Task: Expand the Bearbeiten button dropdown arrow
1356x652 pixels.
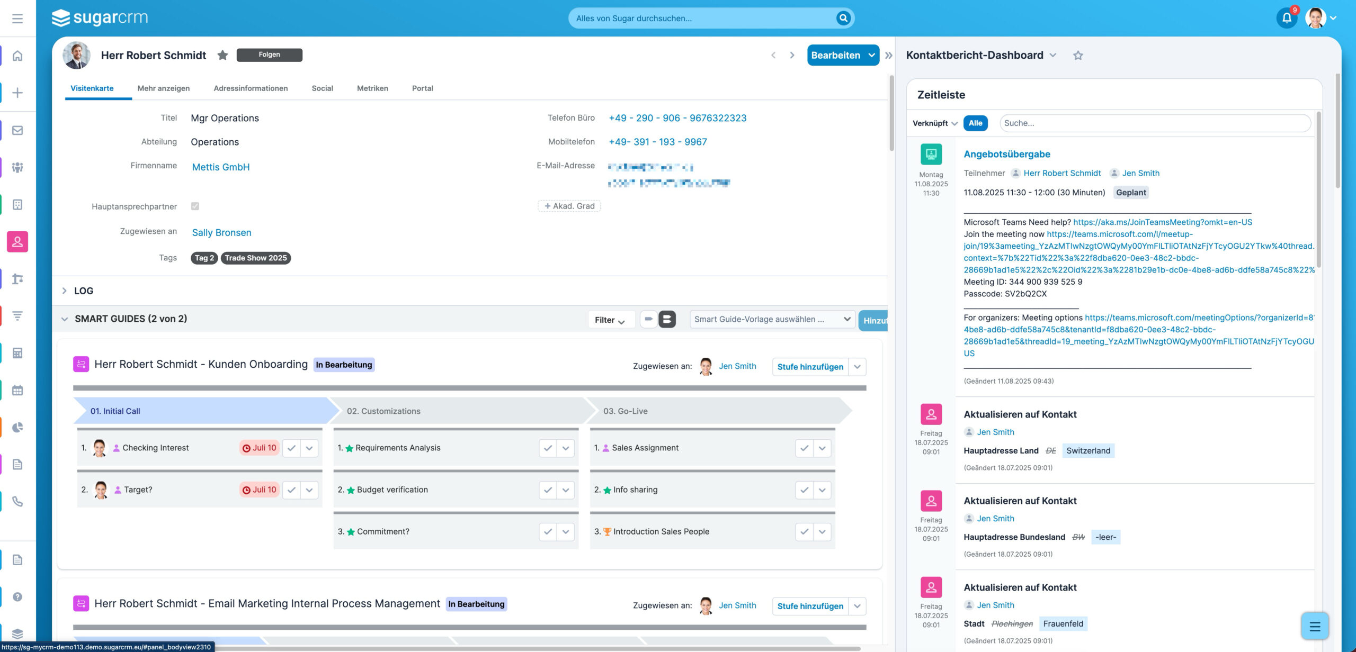Action: coord(871,55)
